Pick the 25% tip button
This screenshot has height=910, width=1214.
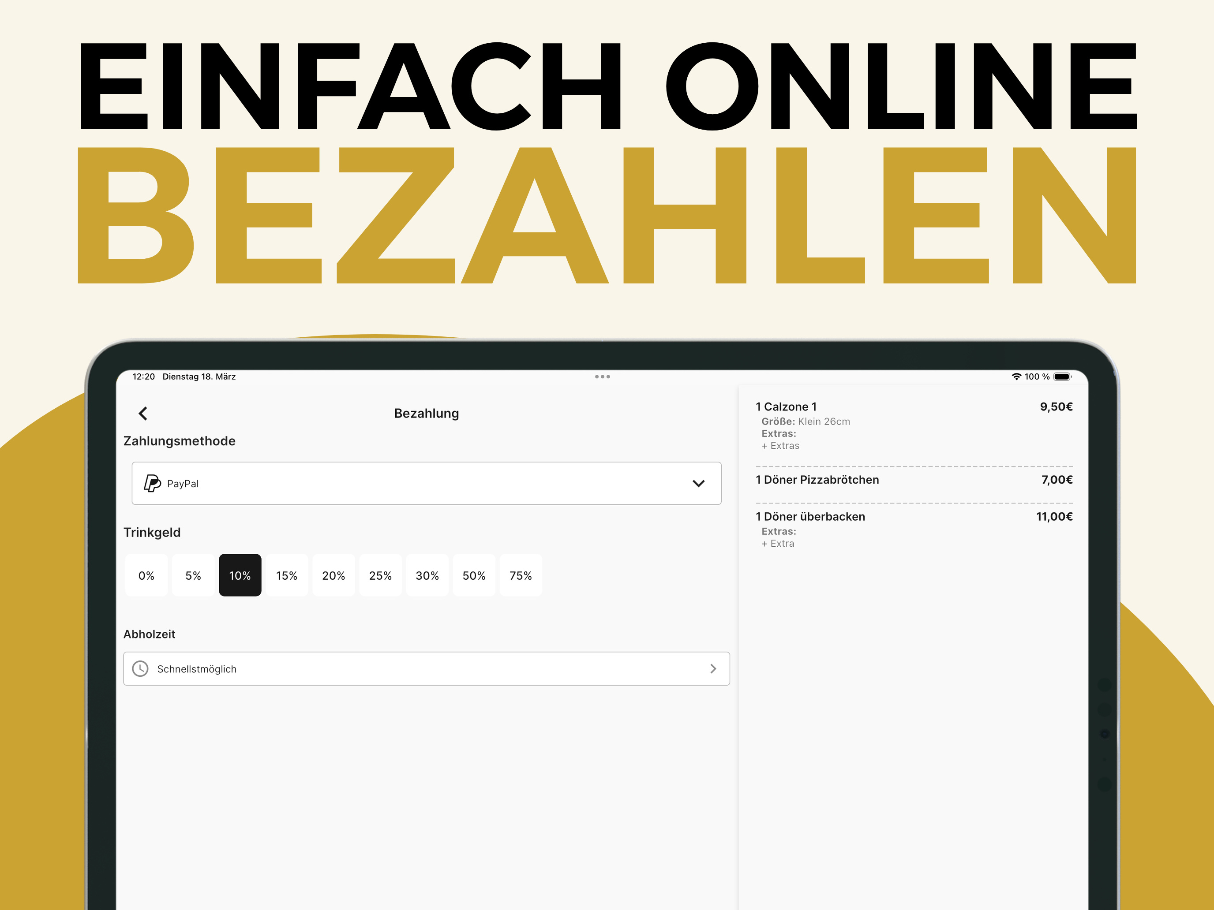click(380, 575)
